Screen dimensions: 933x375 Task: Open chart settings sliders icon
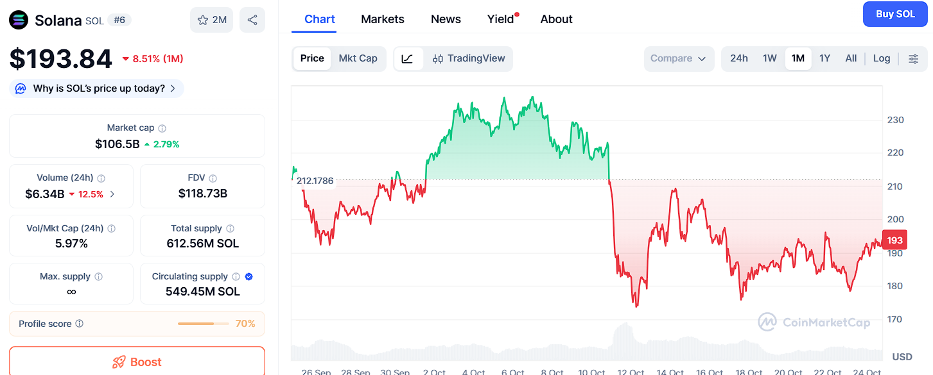913,58
